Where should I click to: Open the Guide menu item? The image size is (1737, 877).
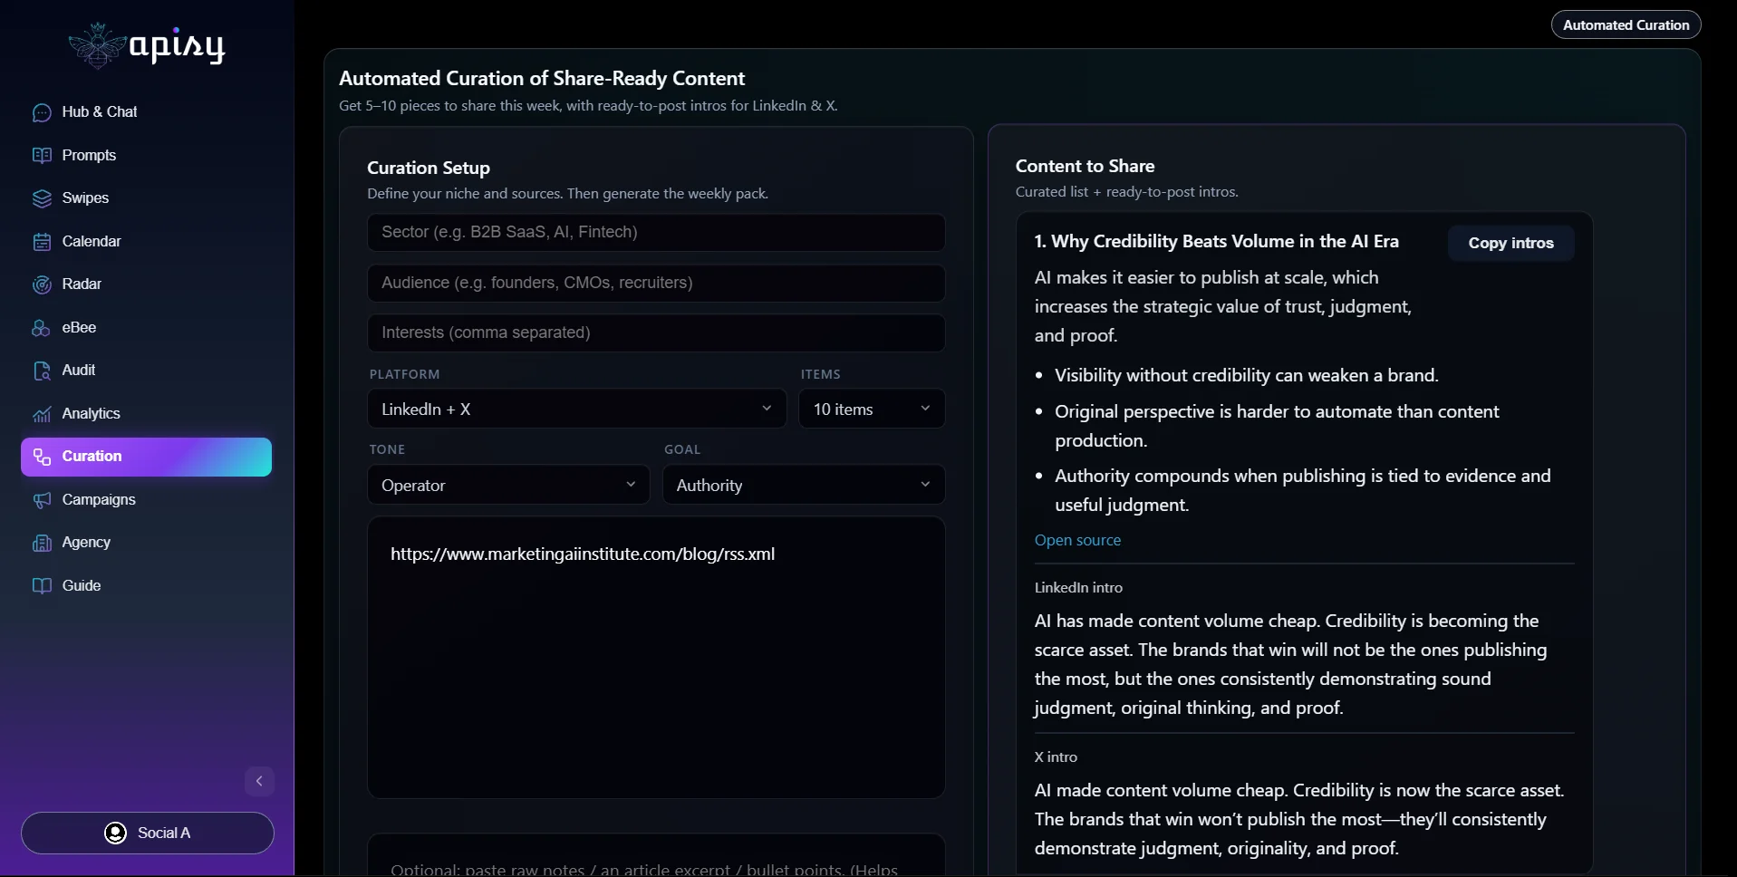tap(146, 585)
